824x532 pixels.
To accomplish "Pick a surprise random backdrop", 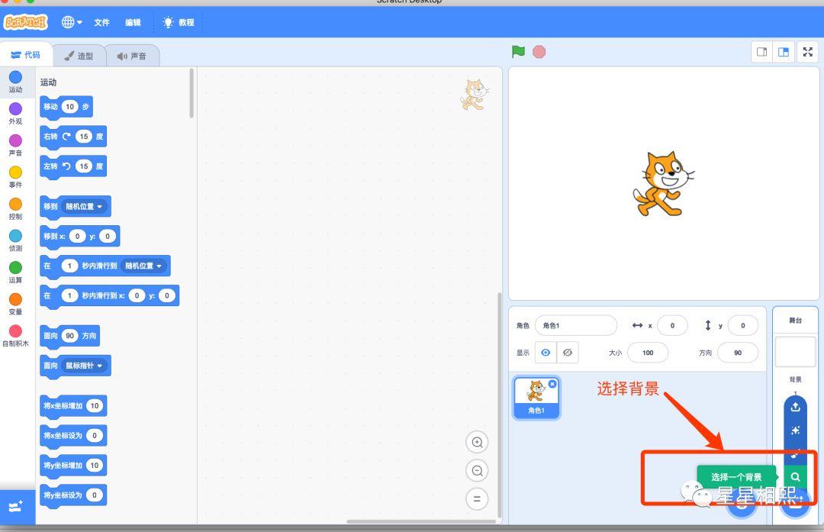I will [795, 430].
